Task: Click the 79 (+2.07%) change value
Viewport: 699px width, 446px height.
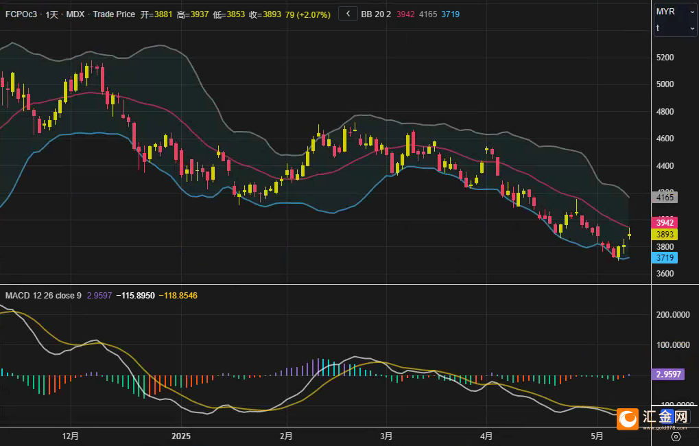Action: coord(307,14)
